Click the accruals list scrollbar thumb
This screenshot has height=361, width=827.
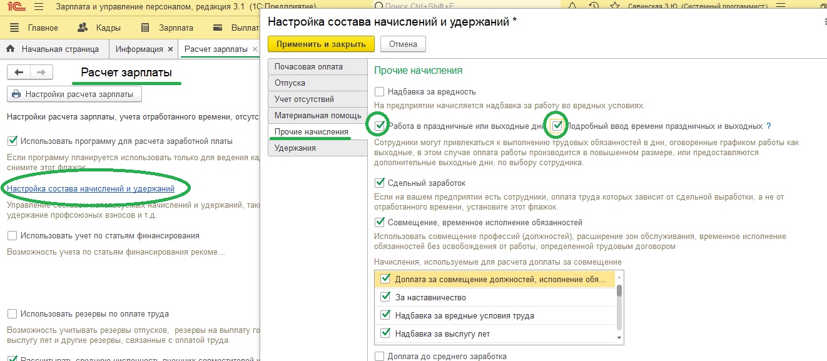pos(619,290)
